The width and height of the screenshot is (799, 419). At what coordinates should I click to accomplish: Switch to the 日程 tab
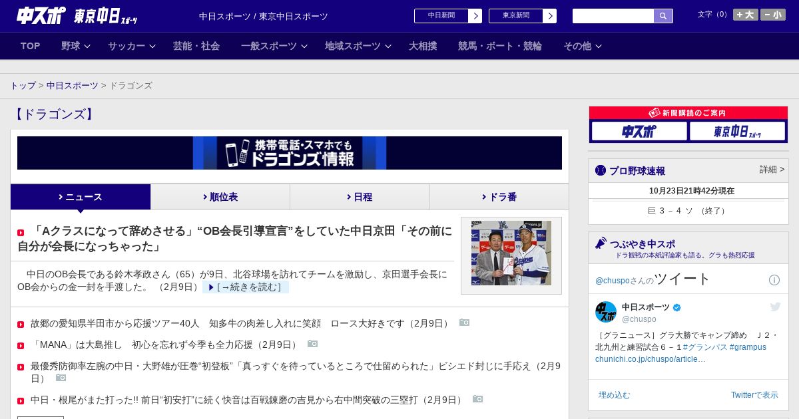click(x=360, y=197)
